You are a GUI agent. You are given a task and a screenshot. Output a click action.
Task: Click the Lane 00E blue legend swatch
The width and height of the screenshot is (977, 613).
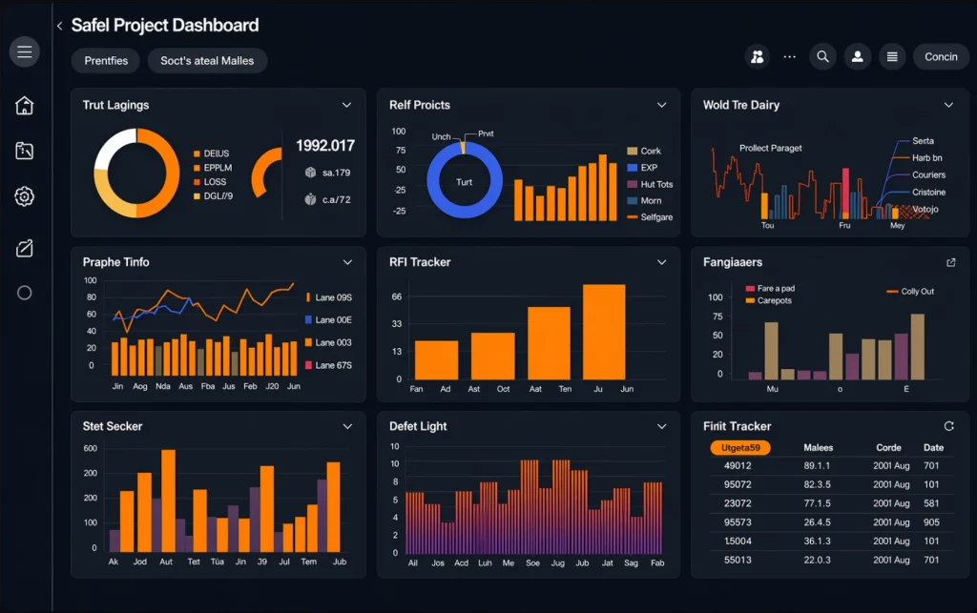pos(308,320)
